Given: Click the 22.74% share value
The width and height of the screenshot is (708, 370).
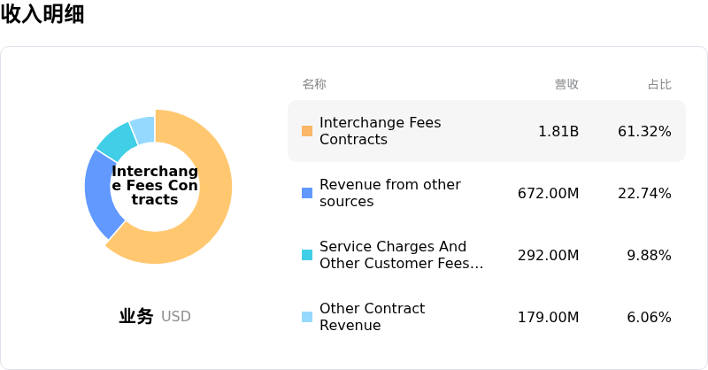Looking at the screenshot, I should (644, 193).
